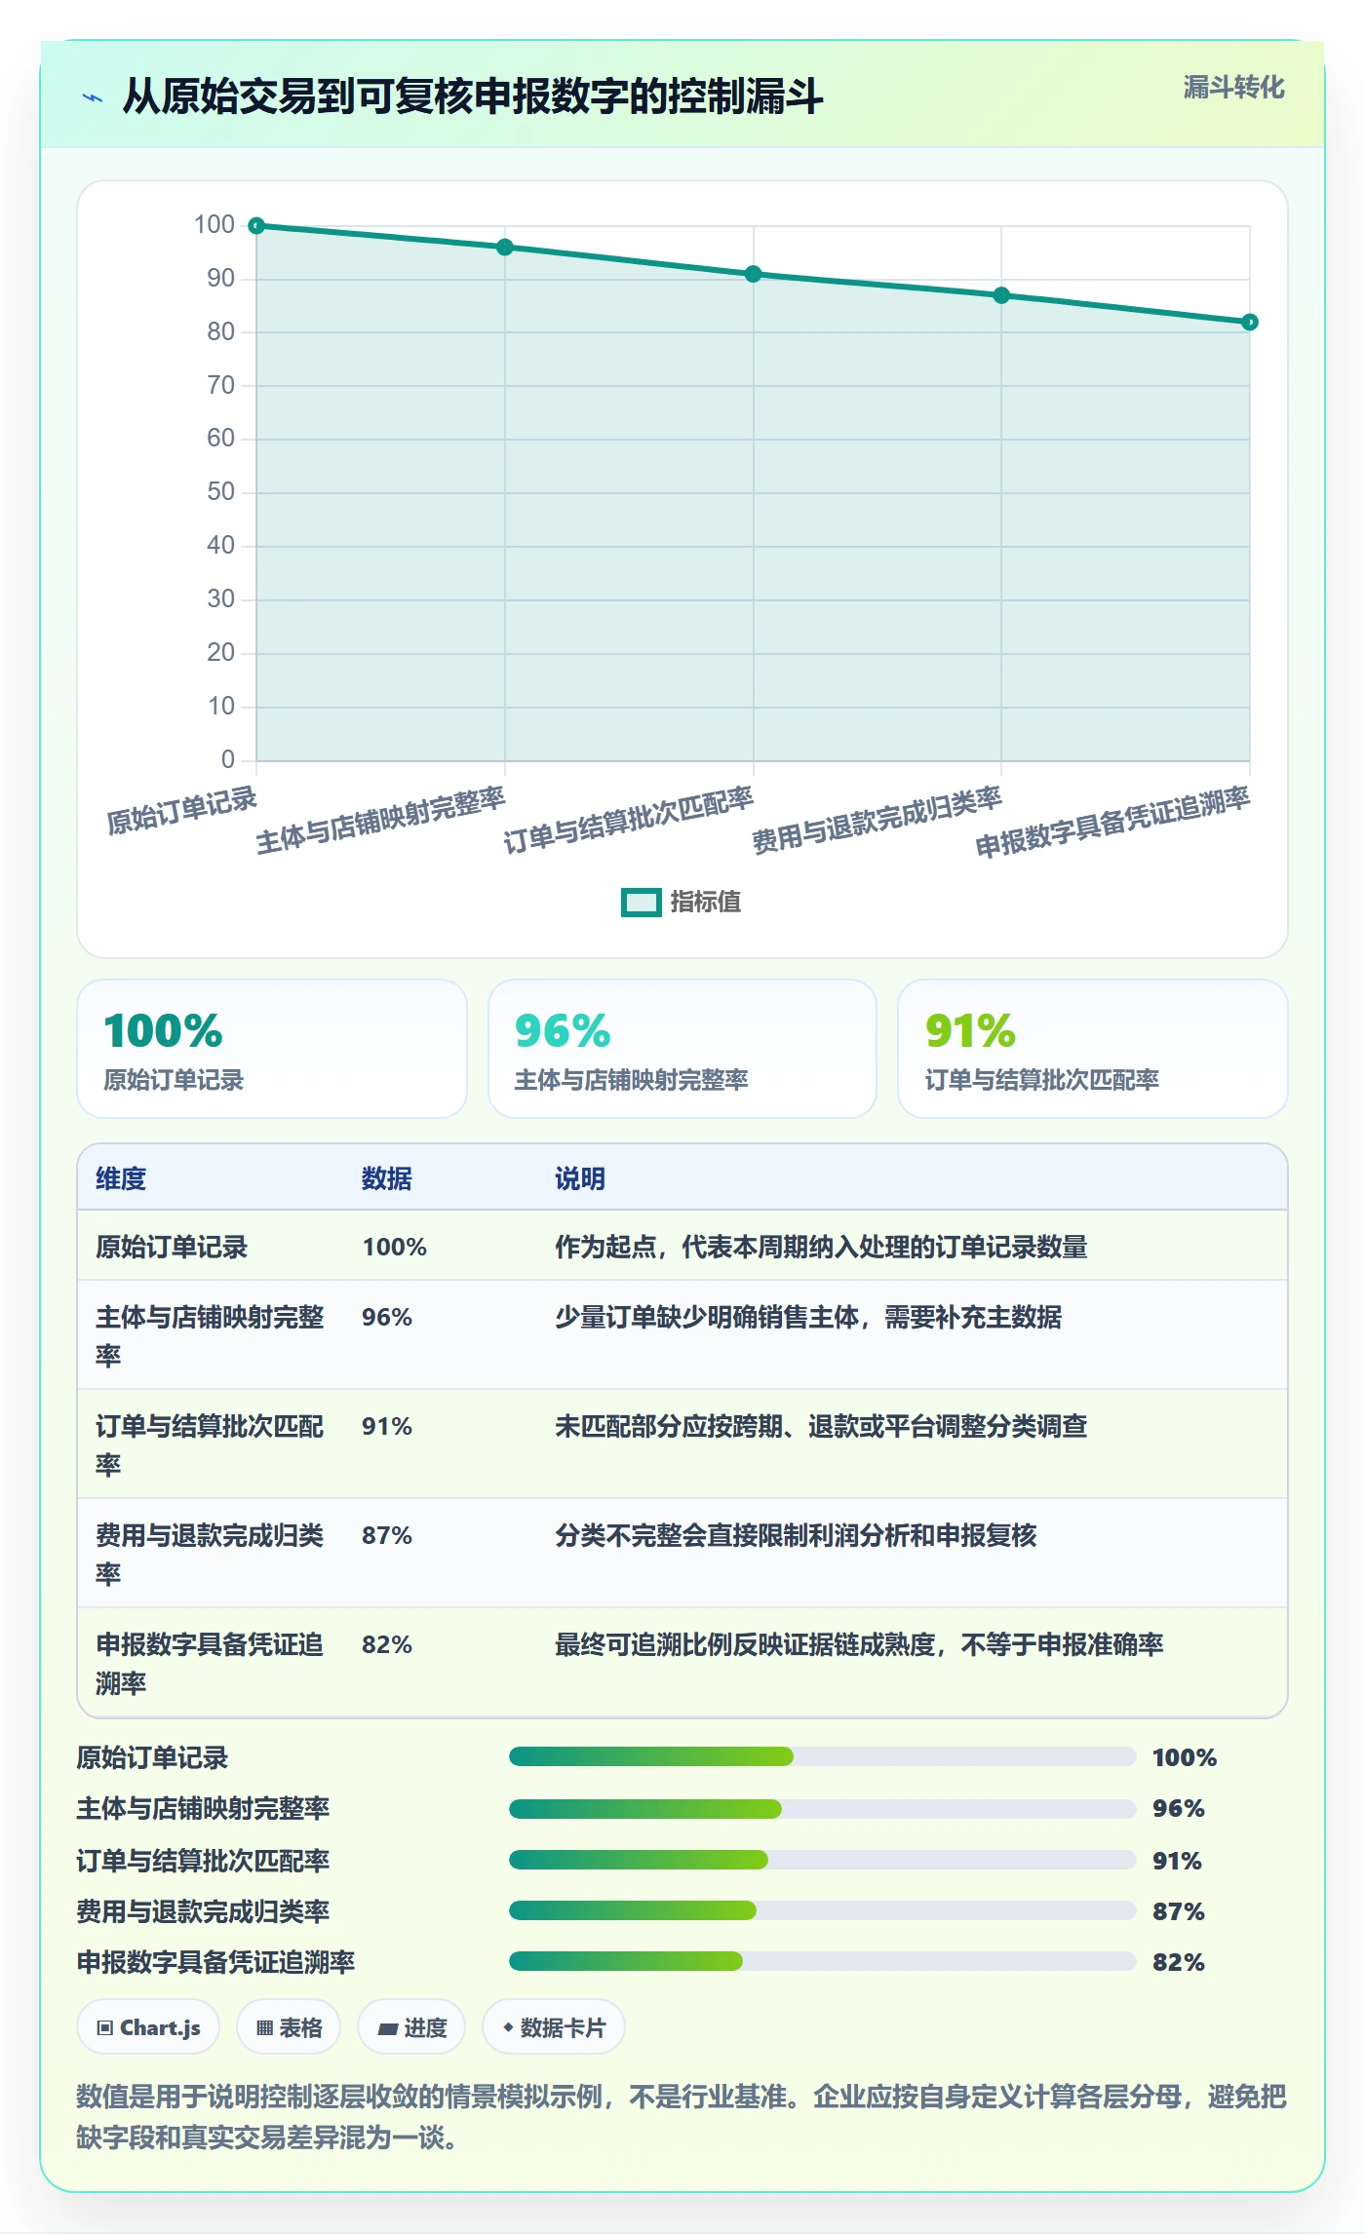Select the 原始订单记录 table row name
Screen dimensions: 1365x2234
(x=172, y=1248)
